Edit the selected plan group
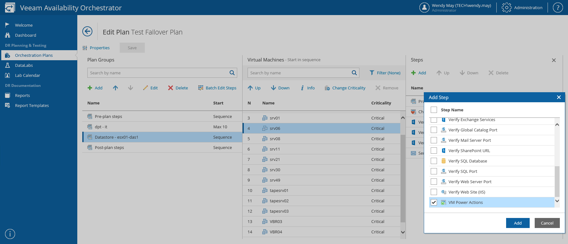 tap(150, 88)
